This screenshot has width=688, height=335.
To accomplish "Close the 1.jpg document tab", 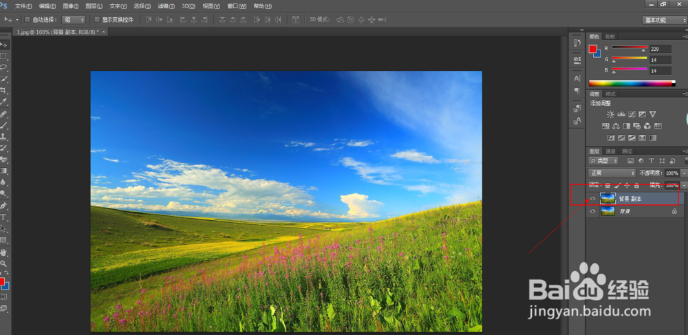I will [104, 32].
